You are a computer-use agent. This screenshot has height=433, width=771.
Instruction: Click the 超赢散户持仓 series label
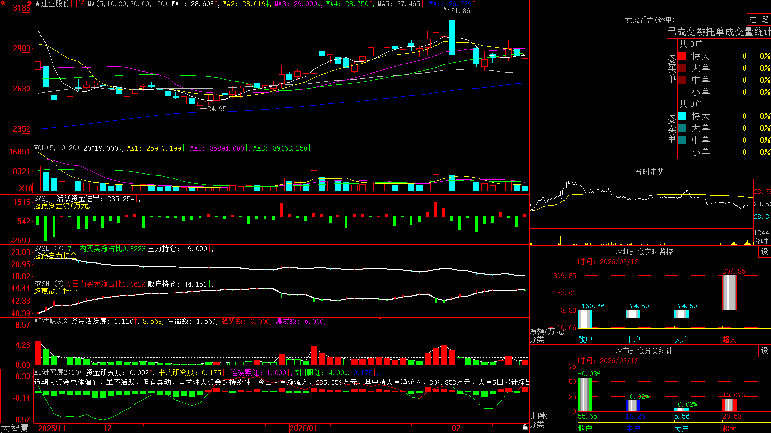pyautogui.click(x=55, y=291)
